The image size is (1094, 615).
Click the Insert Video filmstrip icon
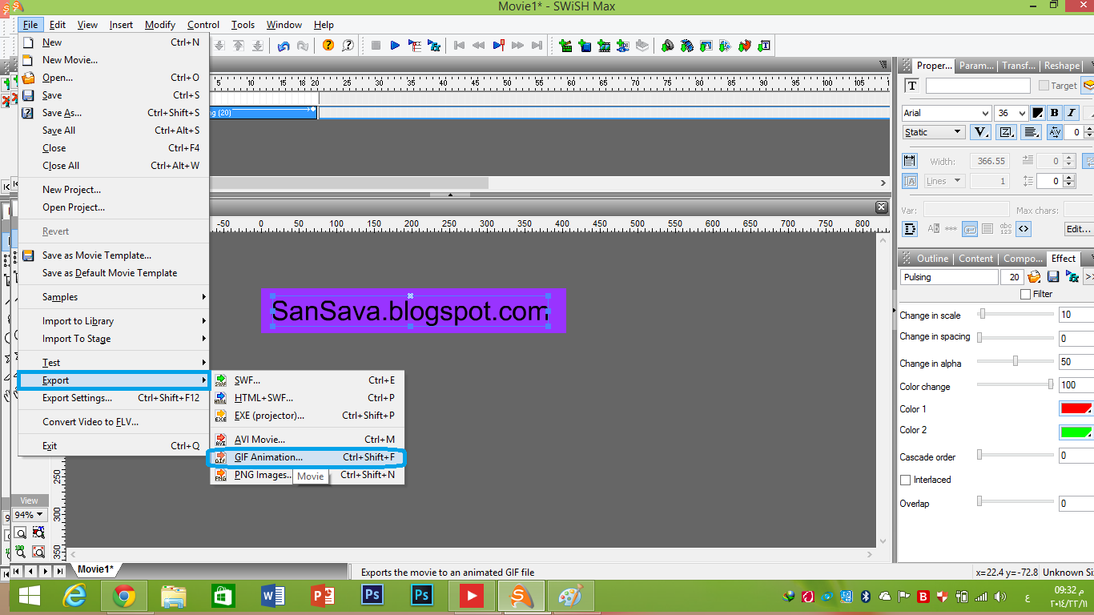point(604,46)
